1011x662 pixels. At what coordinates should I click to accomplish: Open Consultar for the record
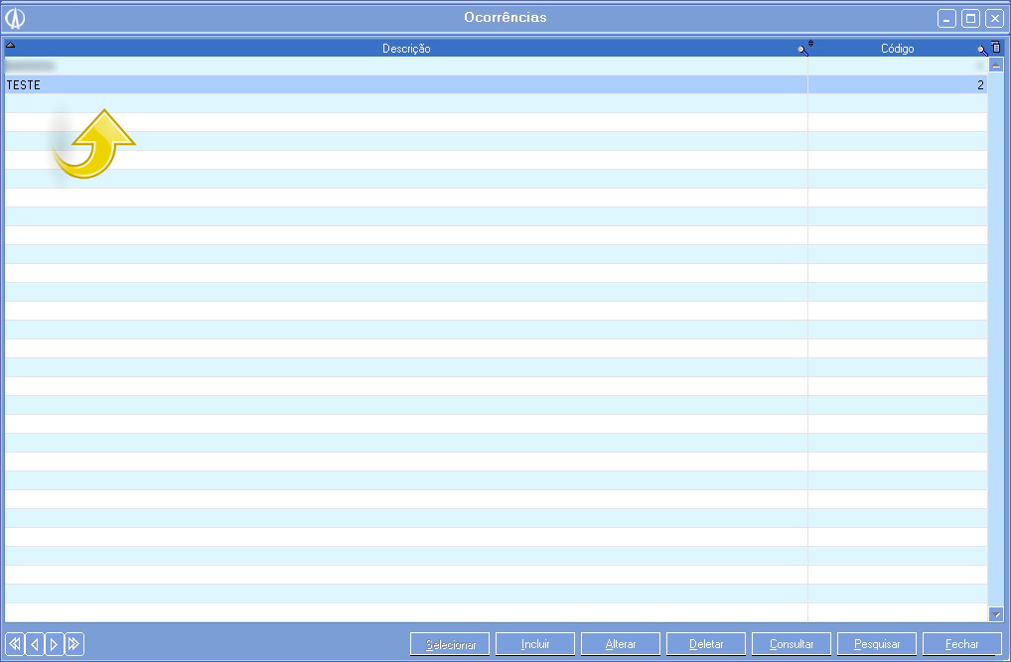point(792,644)
